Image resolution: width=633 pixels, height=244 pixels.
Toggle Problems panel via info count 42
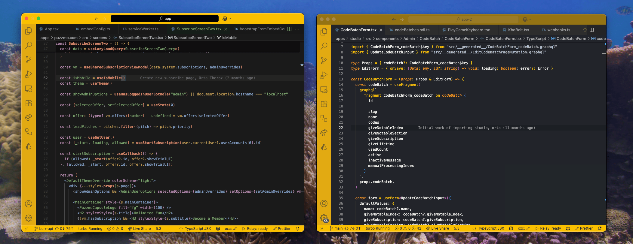pyautogui.click(x=417, y=228)
